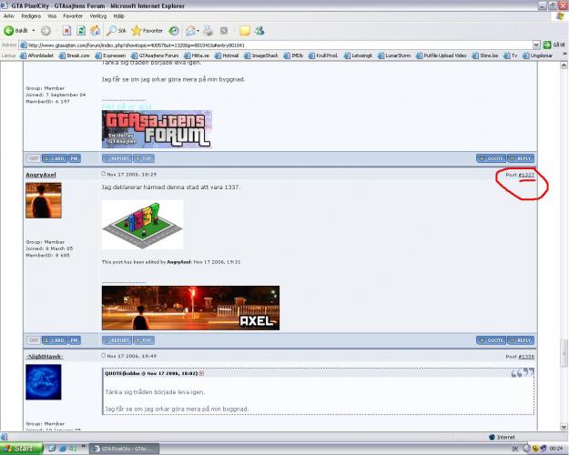The image size is (569, 455).
Task: Open the Favoriter menu in menu bar
Action: click(x=73, y=16)
